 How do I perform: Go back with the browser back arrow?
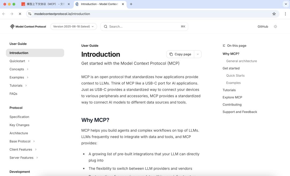tap(4, 14)
